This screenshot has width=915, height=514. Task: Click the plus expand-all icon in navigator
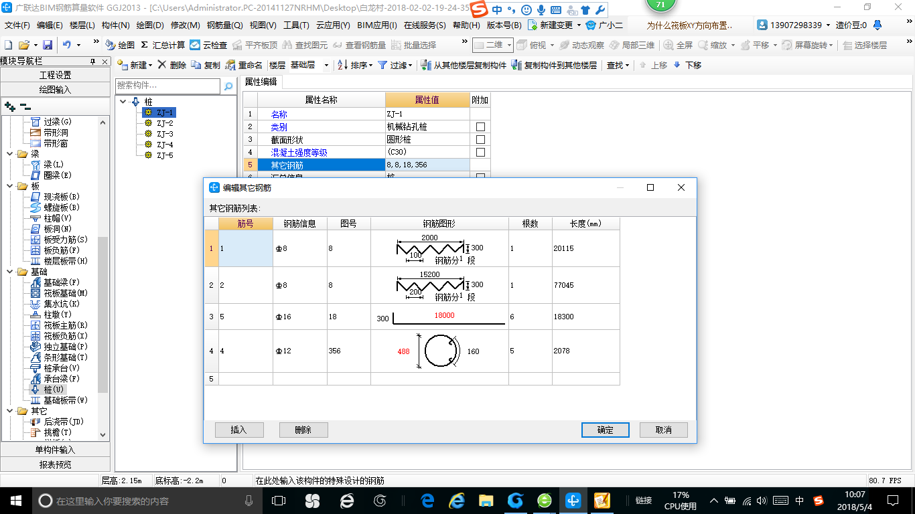point(10,106)
